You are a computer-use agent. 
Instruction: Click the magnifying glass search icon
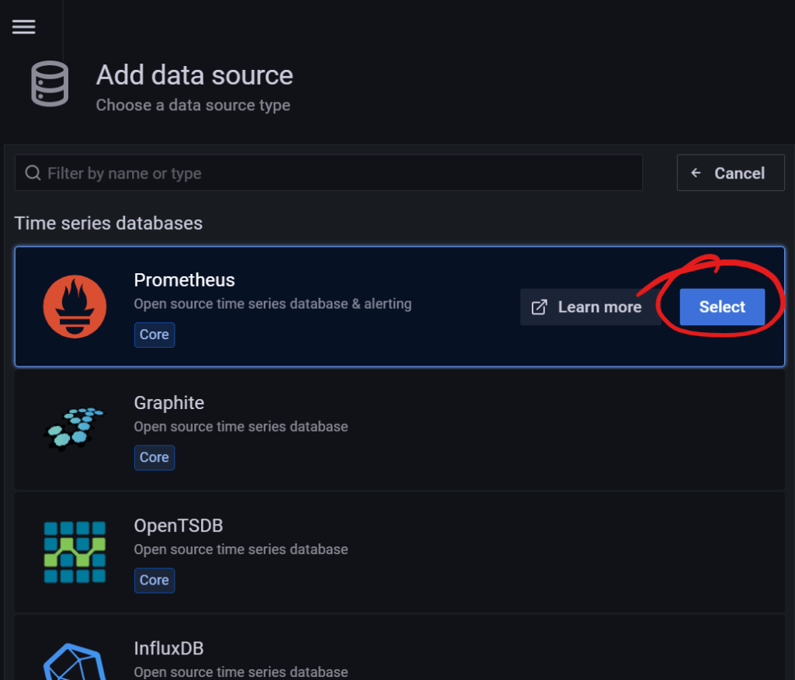point(33,173)
